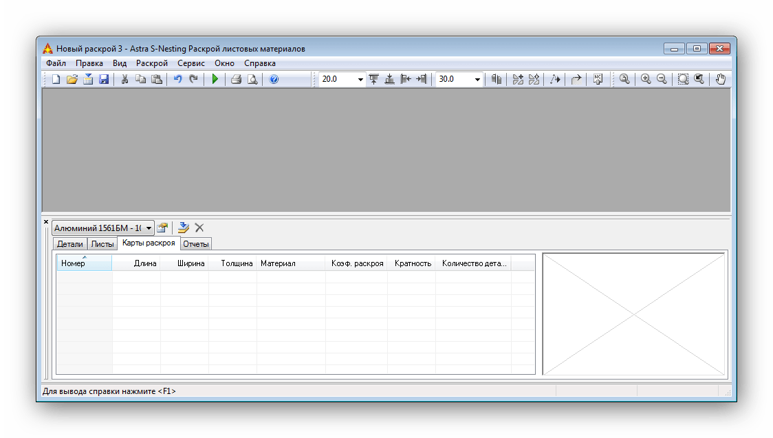Click the delete X icon in lower panel
This screenshot has width=773, height=438.
199,228
